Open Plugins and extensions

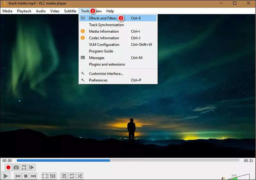pyautogui.click(x=118, y=64)
